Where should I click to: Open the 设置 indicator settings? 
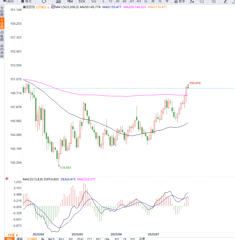[142, 239]
